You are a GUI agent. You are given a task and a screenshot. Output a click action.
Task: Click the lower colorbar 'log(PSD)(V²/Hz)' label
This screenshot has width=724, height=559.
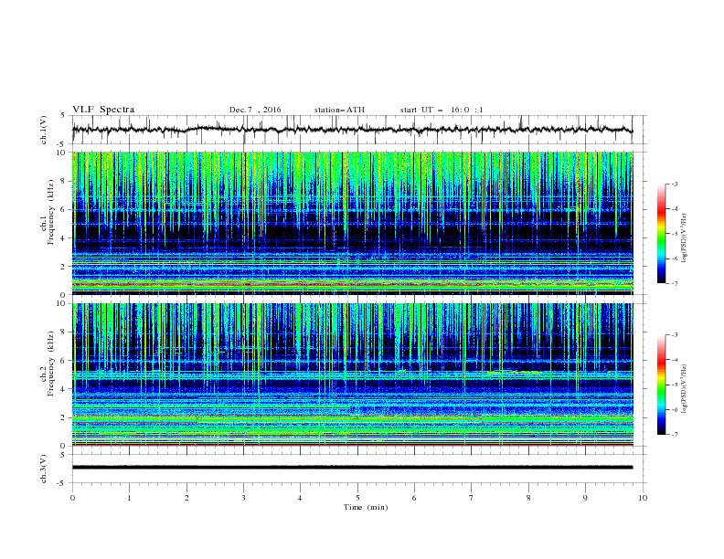click(685, 388)
